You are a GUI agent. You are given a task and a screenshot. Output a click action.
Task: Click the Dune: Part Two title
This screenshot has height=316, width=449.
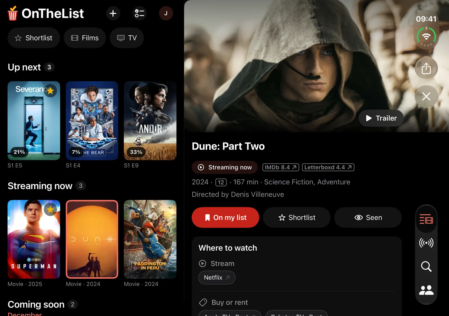tap(228, 146)
